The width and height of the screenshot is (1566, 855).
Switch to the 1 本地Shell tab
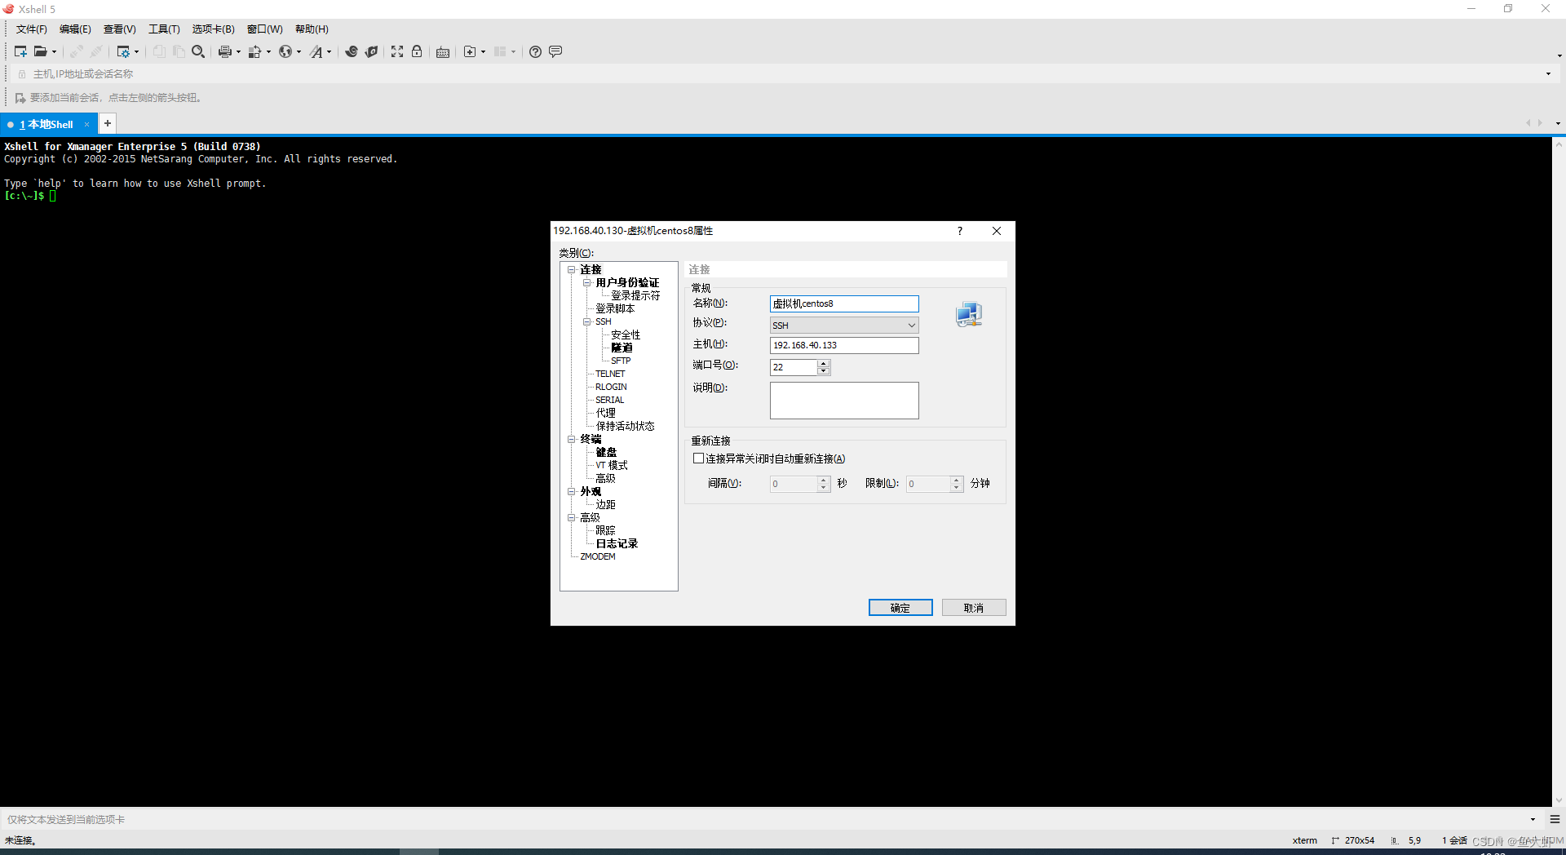click(x=46, y=125)
